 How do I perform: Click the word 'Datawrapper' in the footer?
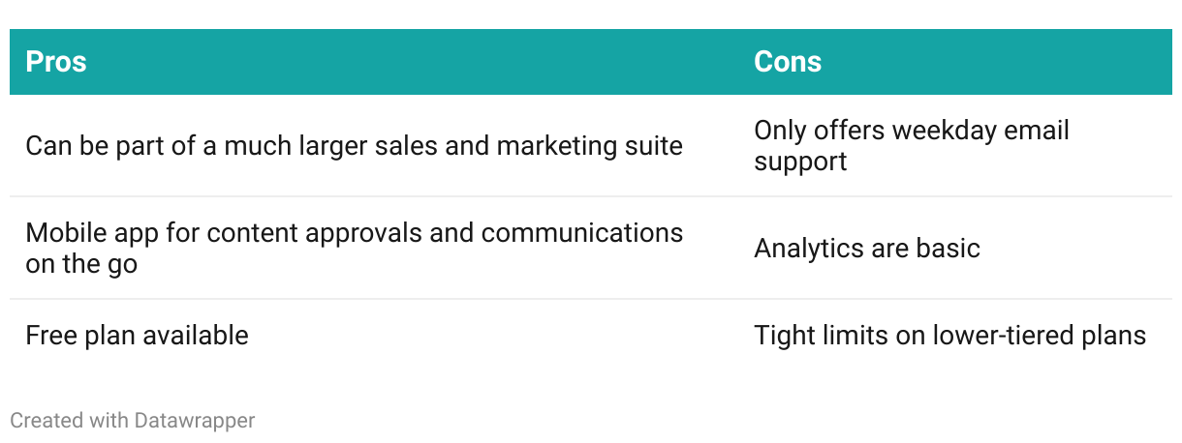195,421
